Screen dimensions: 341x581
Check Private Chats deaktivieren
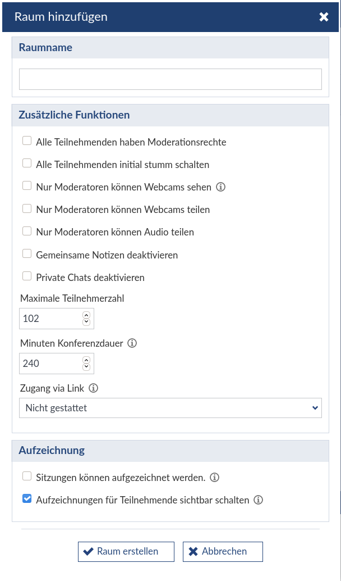pos(27,276)
